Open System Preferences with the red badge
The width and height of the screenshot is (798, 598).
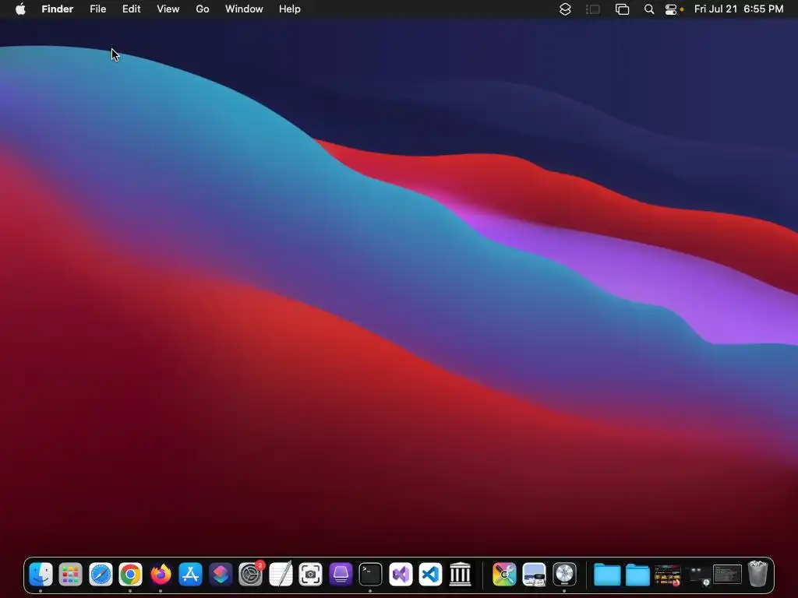(x=251, y=575)
